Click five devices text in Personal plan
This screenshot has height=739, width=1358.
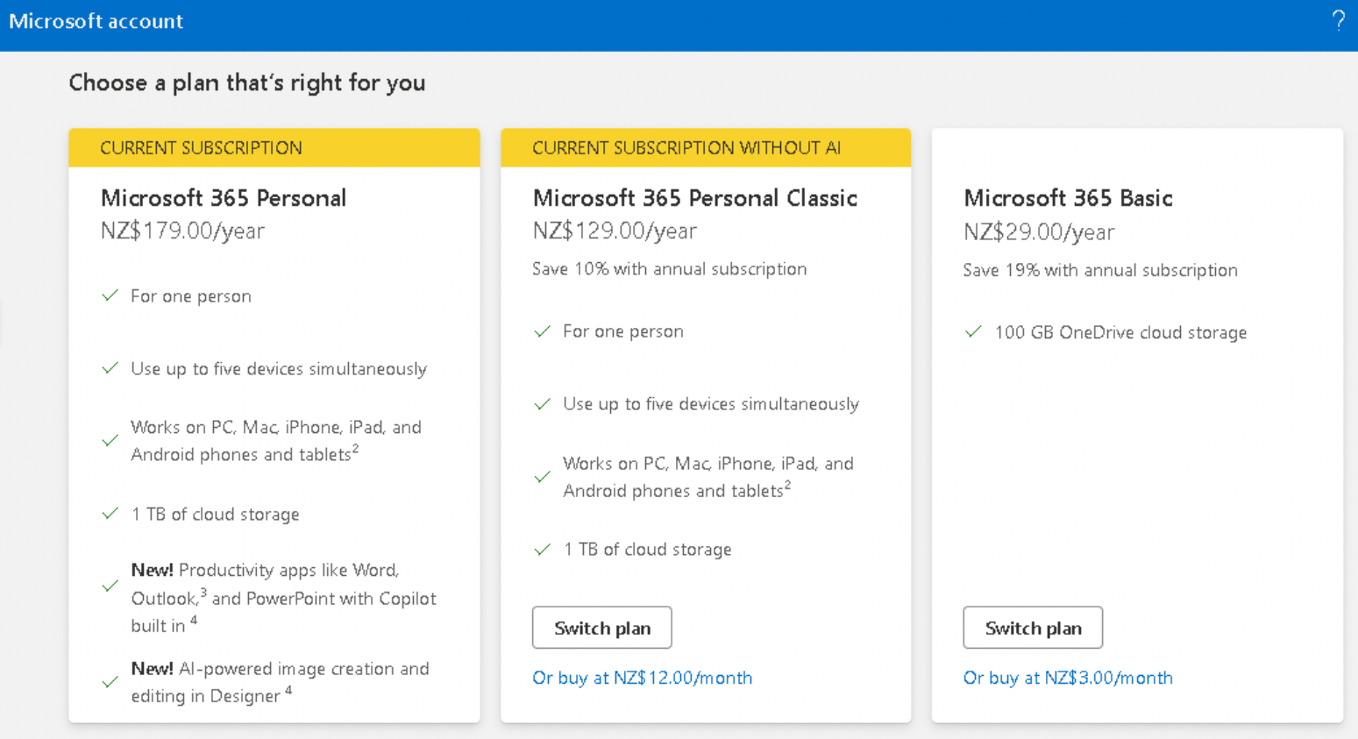coord(279,369)
